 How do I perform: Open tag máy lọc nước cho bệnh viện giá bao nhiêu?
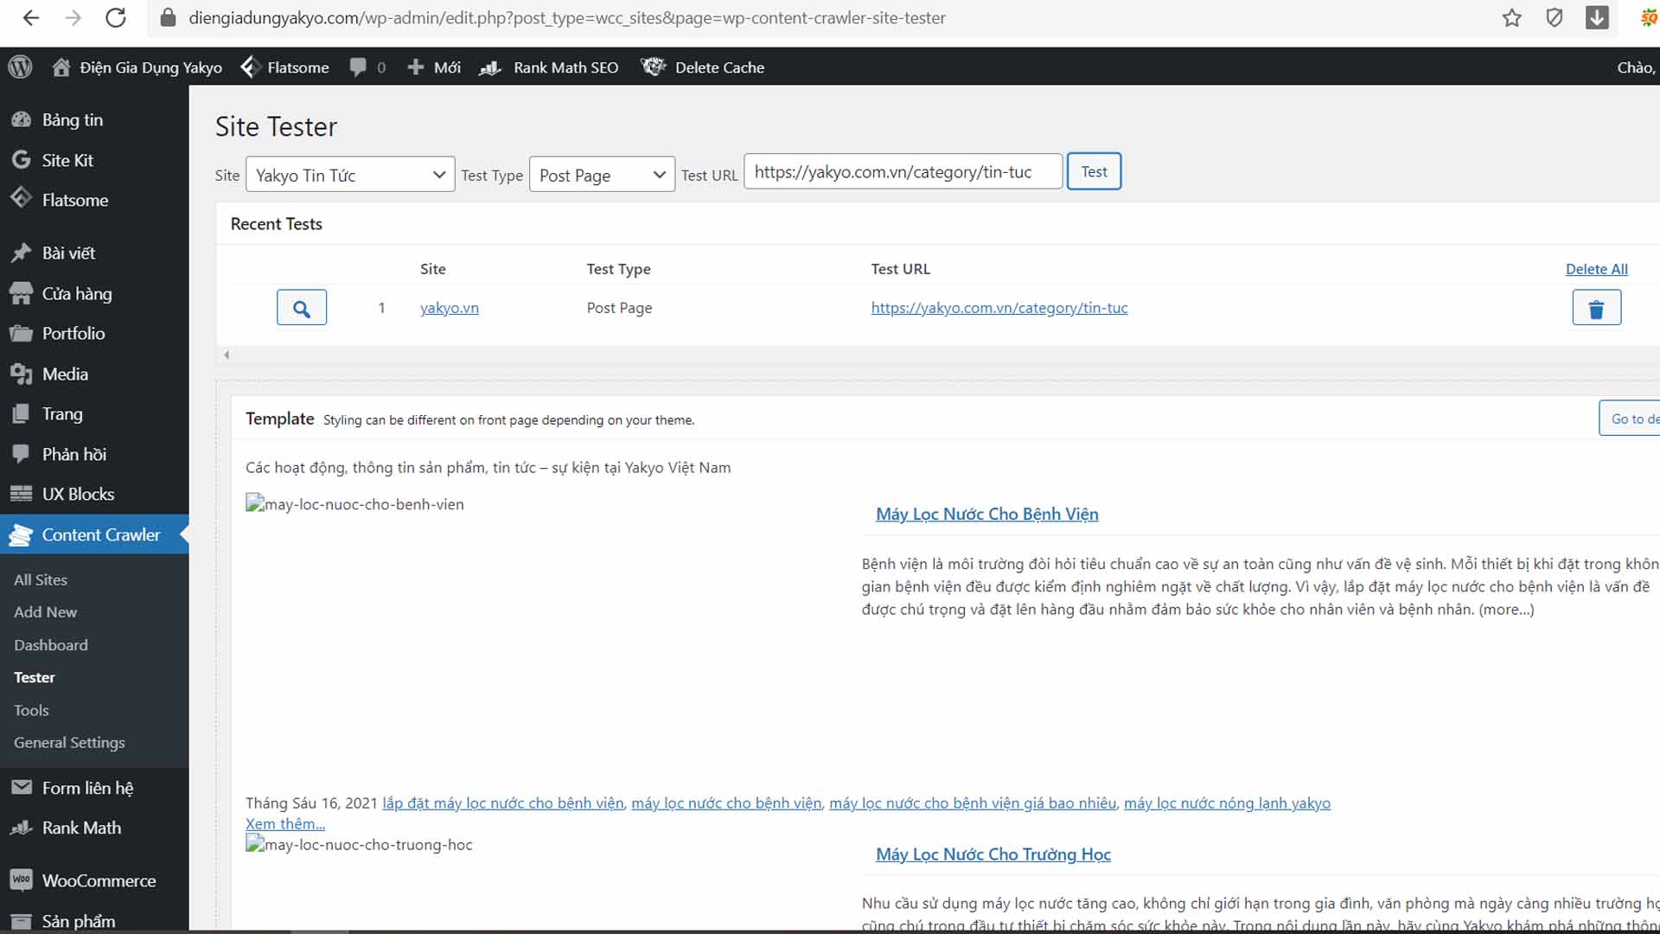point(973,803)
